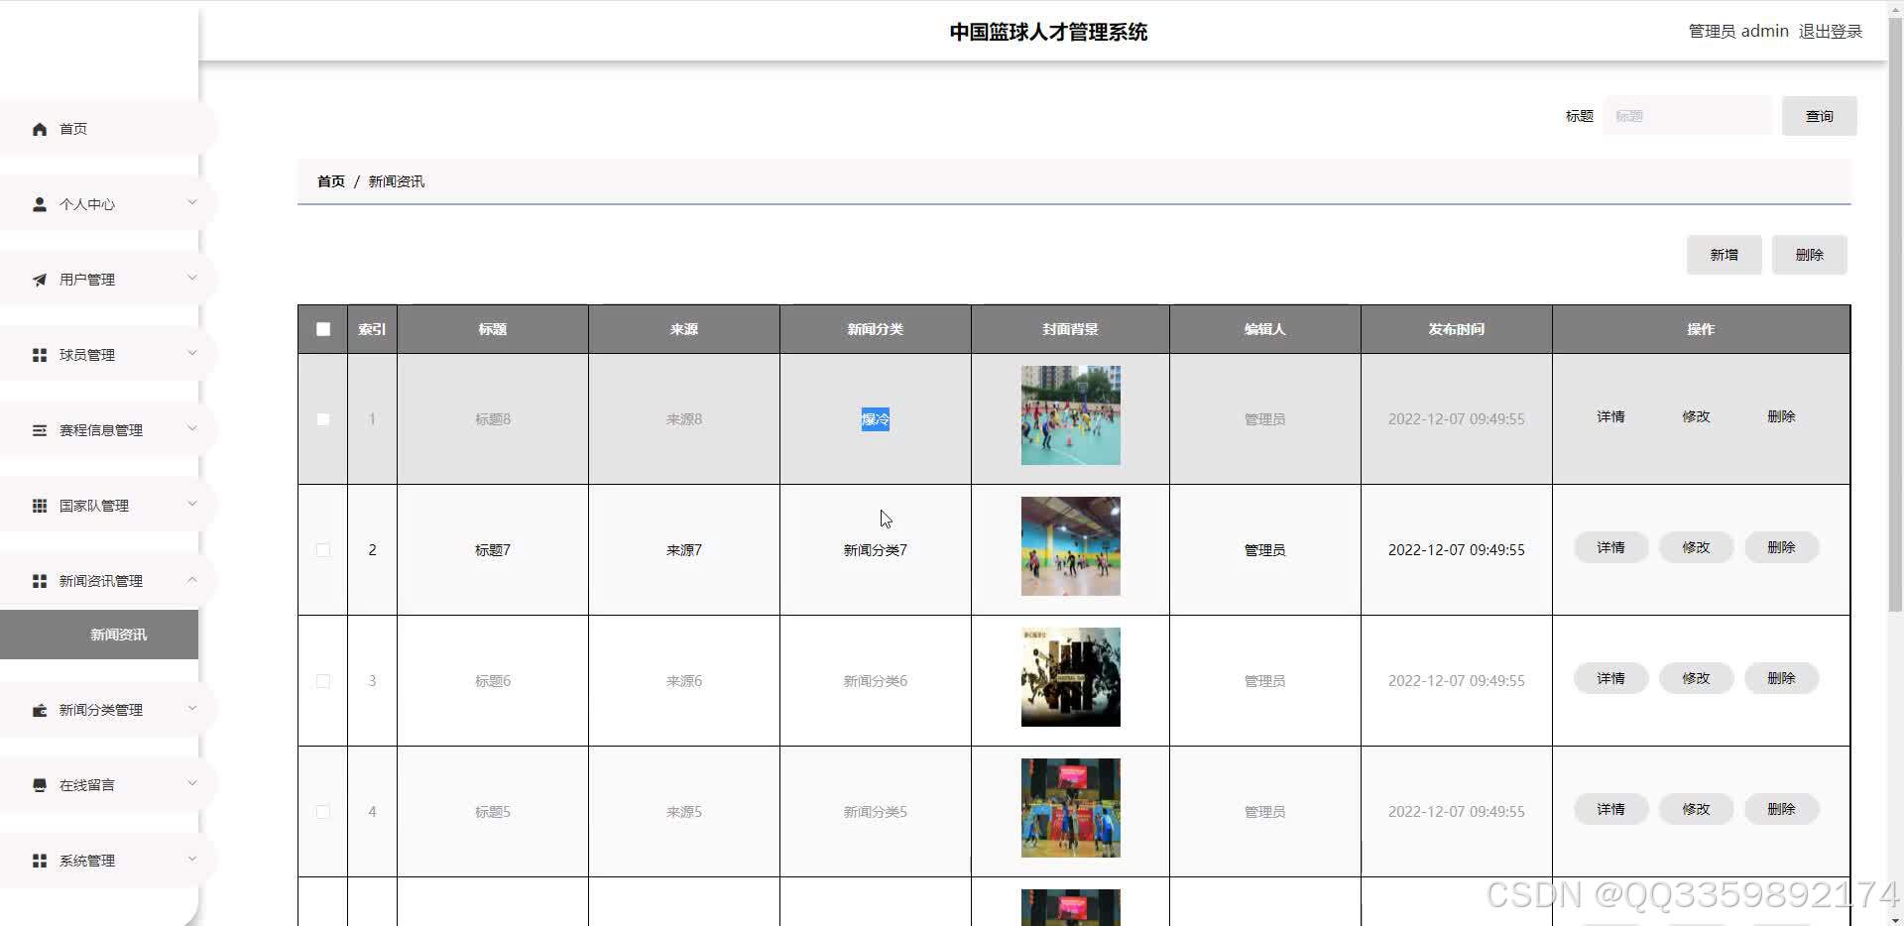The height and width of the screenshot is (926, 1904).
Task: Focus the 标题 search input field
Action: (x=1688, y=116)
